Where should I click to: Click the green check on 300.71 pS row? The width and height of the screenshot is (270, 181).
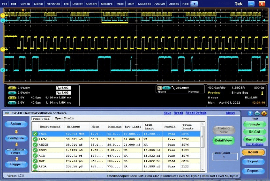[35, 156]
